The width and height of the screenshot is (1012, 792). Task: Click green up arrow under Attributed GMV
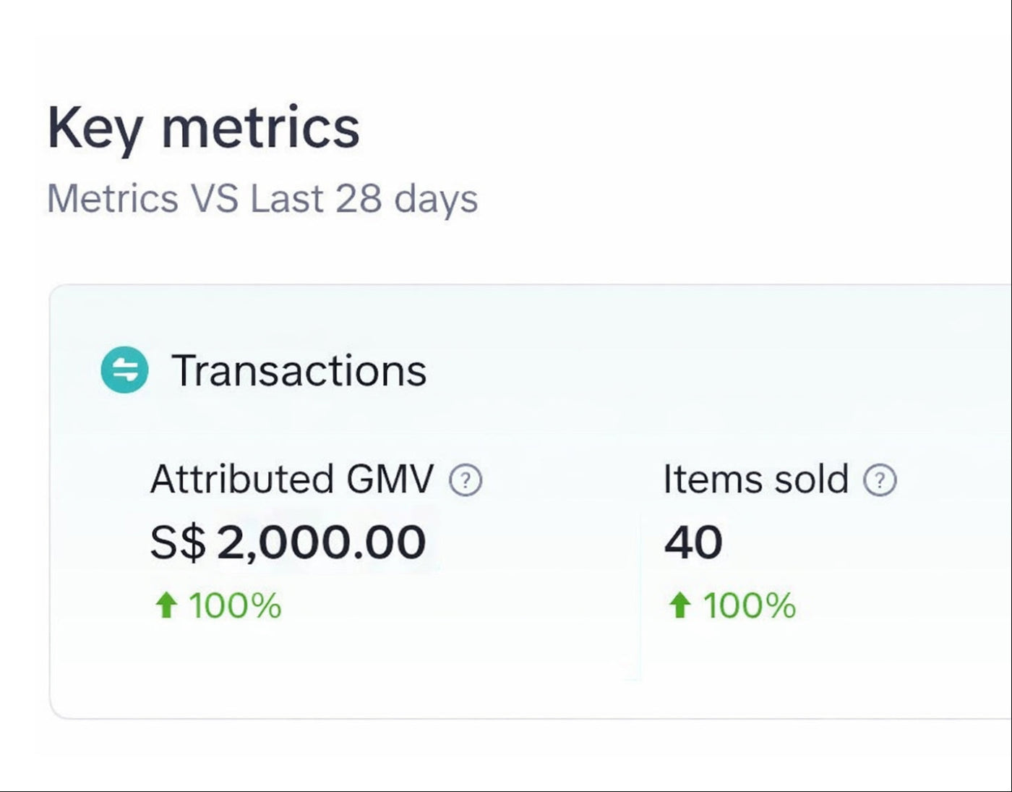pyautogui.click(x=166, y=605)
